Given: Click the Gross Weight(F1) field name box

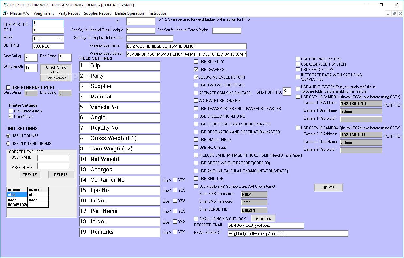Looking at the screenshot, I should click(x=125, y=139).
